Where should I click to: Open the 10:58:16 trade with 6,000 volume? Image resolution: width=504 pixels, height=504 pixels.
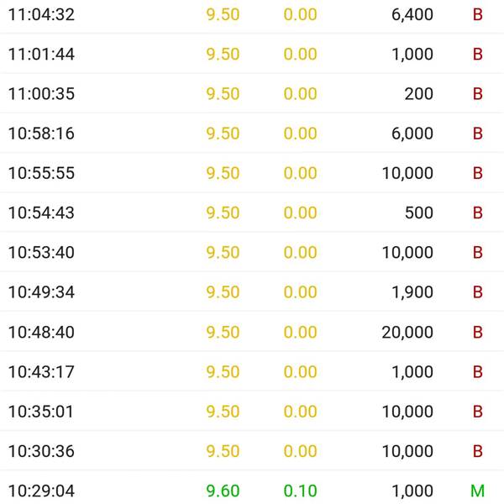(252, 134)
